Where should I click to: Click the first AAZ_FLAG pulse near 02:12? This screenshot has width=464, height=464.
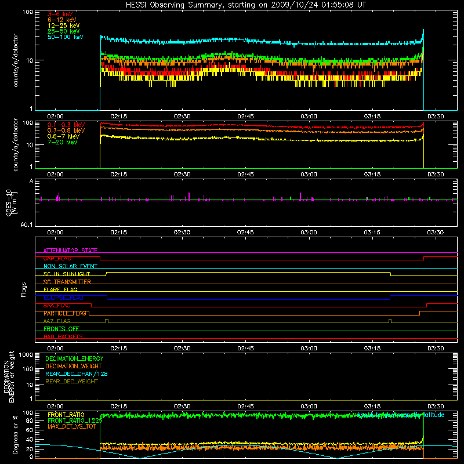[x=107, y=321]
